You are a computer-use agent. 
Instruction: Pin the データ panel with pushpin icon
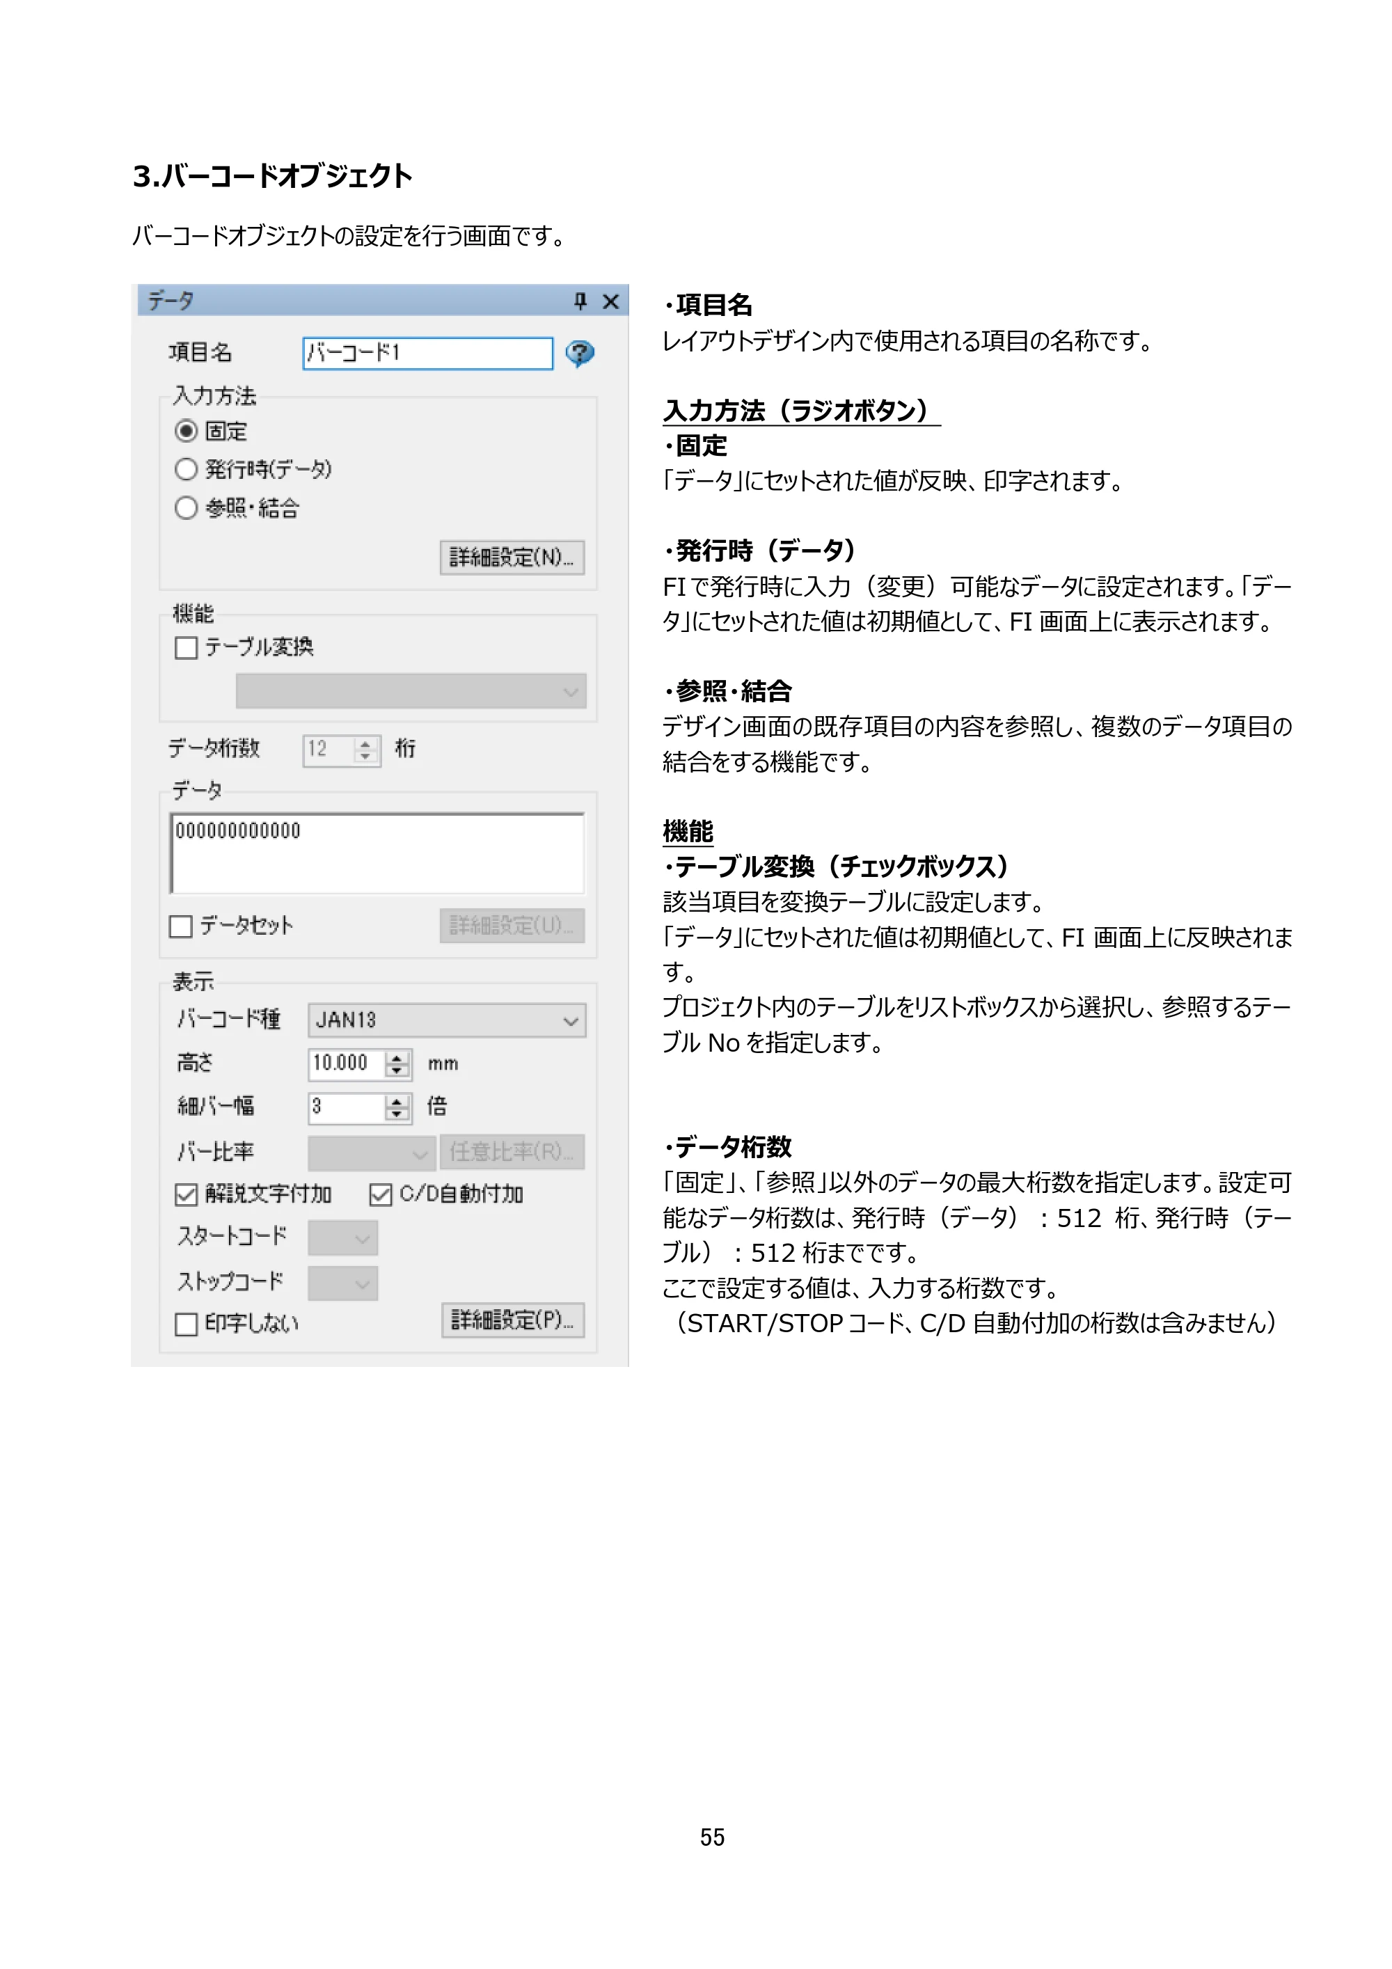click(x=580, y=301)
